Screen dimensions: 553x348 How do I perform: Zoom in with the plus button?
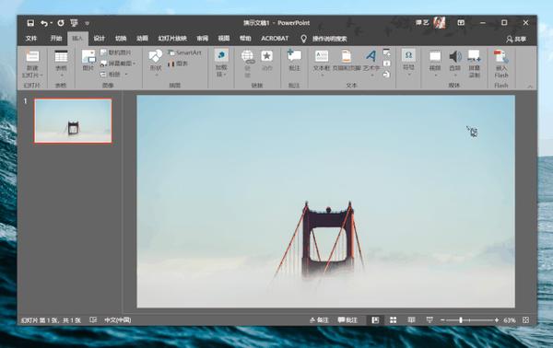[x=497, y=320]
